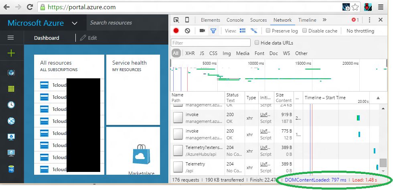The height and width of the screenshot is (190, 393).
Task: Clear the network log icon
Action: click(x=188, y=31)
